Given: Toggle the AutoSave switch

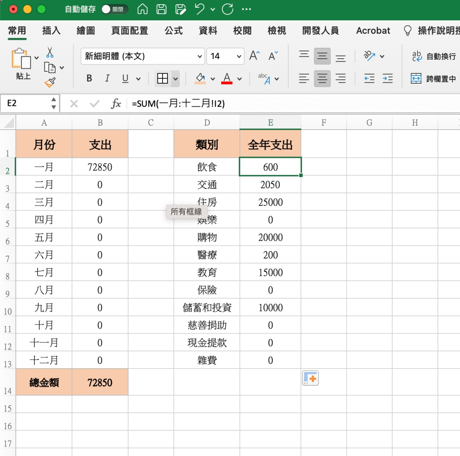Looking at the screenshot, I should pos(114,9).
